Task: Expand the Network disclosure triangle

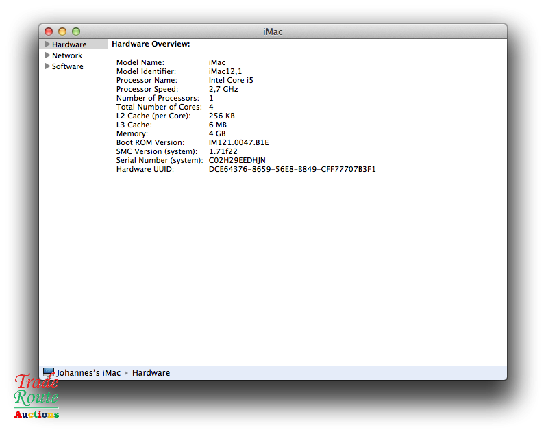Action: pyautogui.click(x=48, y=55)
